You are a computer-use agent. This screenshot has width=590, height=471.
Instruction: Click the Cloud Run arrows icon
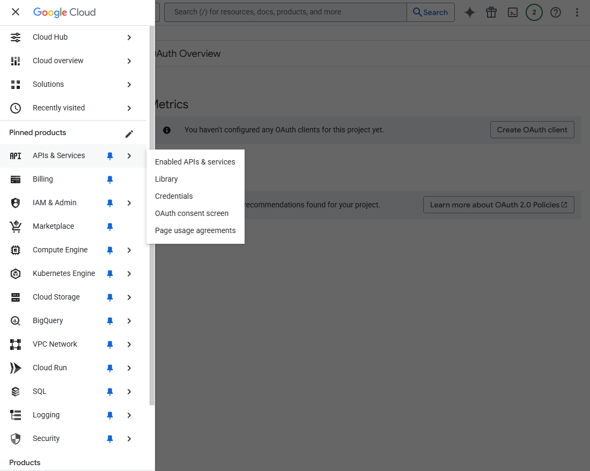pos(16,368)
